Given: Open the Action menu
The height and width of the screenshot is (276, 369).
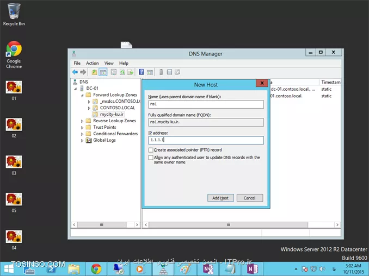Looking at the screenshot, I should pos(93,63).
